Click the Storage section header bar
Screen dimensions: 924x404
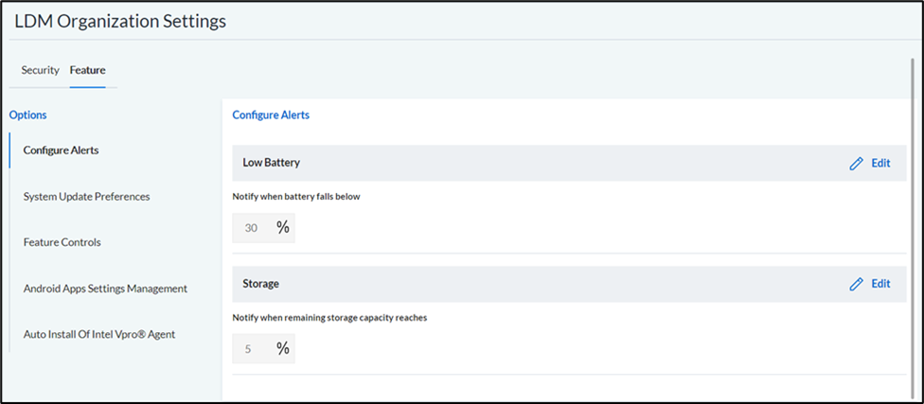click(569, 284)
